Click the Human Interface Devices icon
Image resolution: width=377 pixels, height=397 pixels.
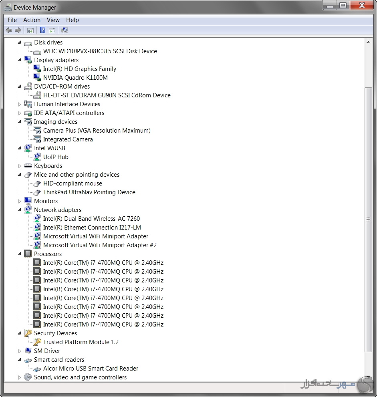(28, 104)
